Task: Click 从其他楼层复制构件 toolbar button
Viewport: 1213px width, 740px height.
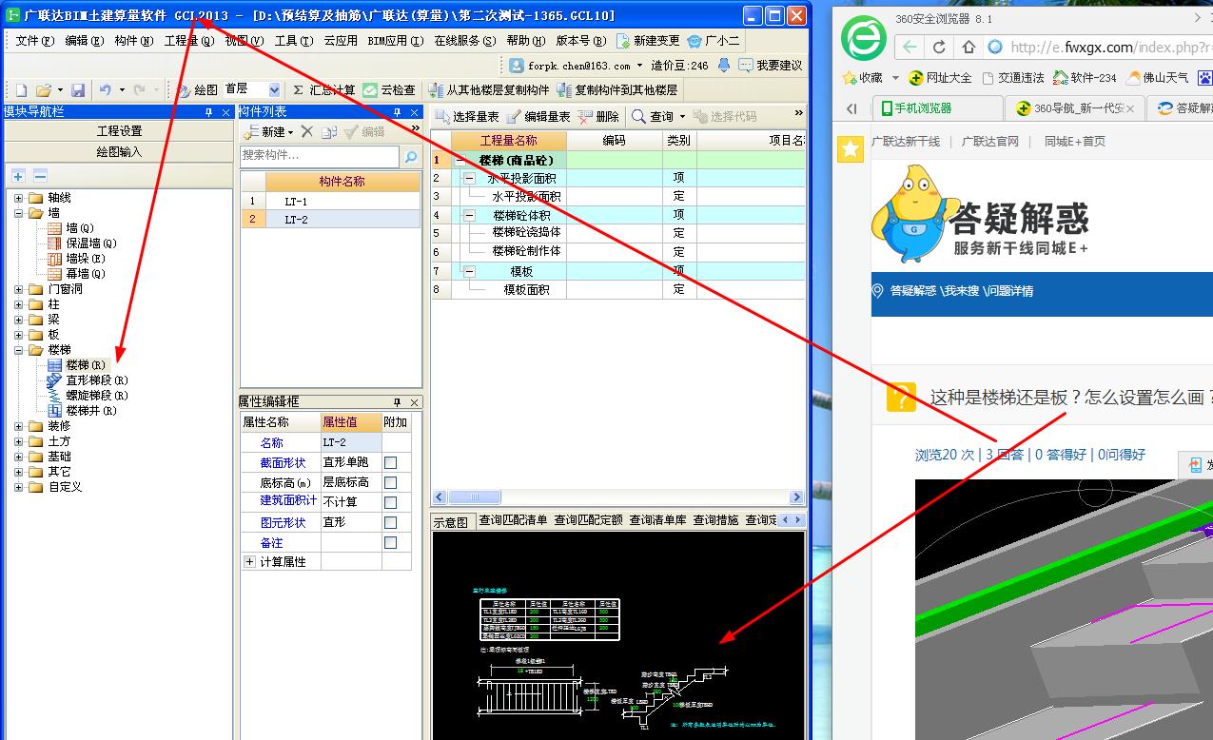Action: click(490, 89)
